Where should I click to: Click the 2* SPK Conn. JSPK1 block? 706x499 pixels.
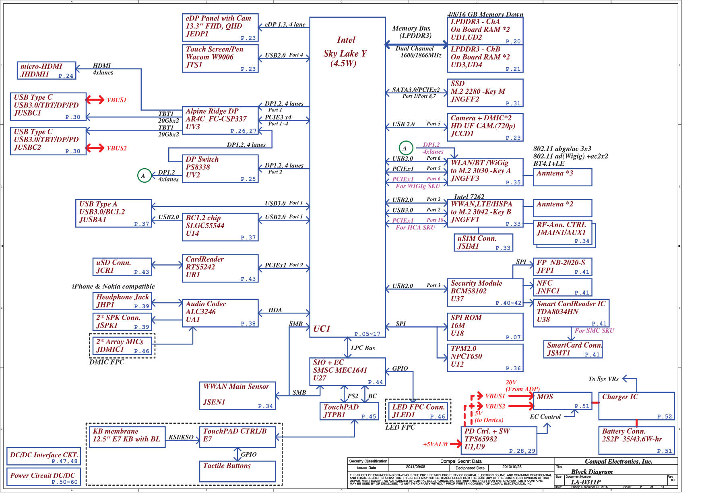click(122, 322)
